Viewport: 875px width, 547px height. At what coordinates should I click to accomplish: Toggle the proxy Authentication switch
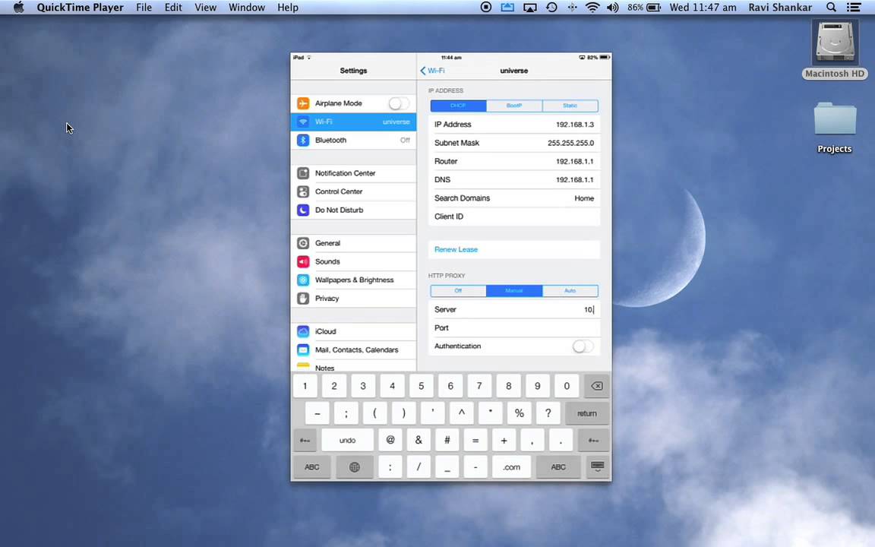[583, 346]
